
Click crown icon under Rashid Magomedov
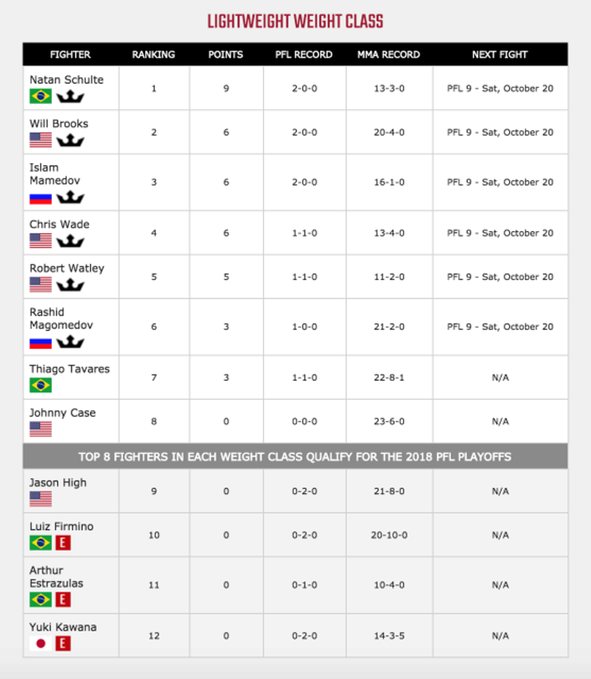pyautogui.click(x=70, y=342)
